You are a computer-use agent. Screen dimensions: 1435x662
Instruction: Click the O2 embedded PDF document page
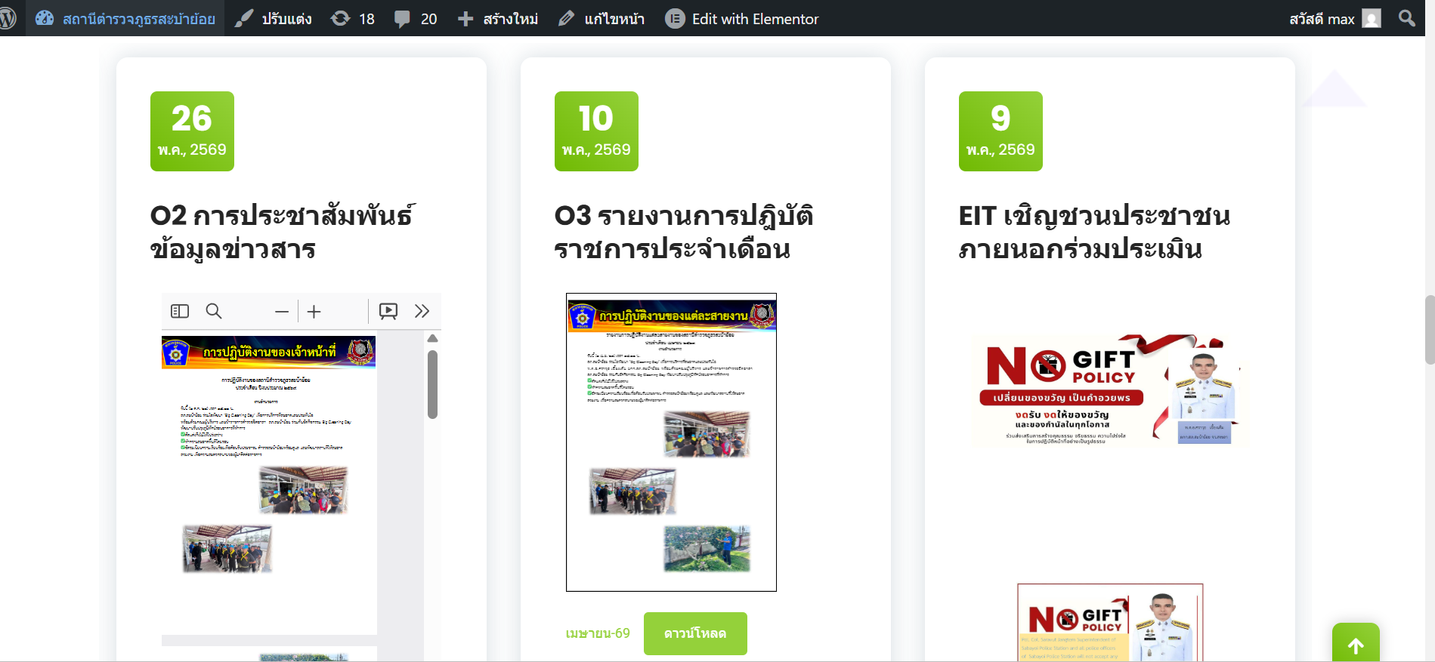coord(269,485)
